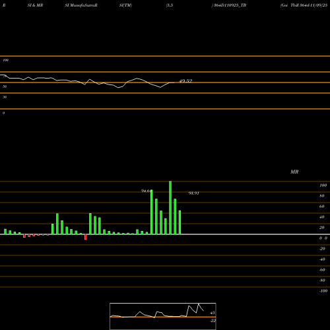
Task: Click the -20 label on MR axis
Action: tap(322, 249)
